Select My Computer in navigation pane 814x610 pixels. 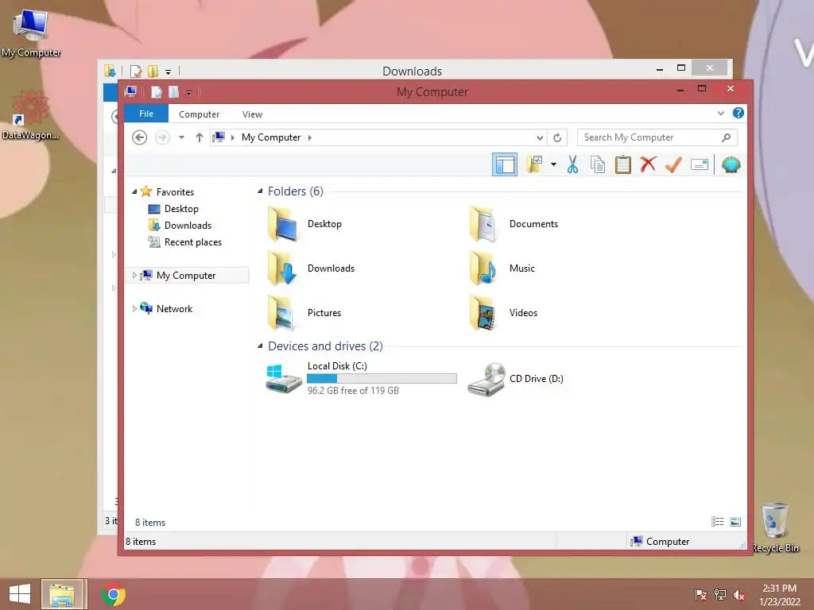186,276
